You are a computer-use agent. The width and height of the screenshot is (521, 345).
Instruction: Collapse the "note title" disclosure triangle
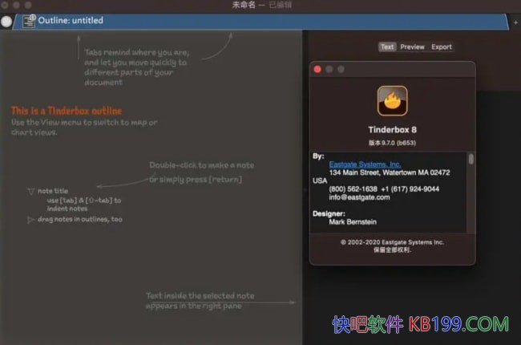click(30, 191)
